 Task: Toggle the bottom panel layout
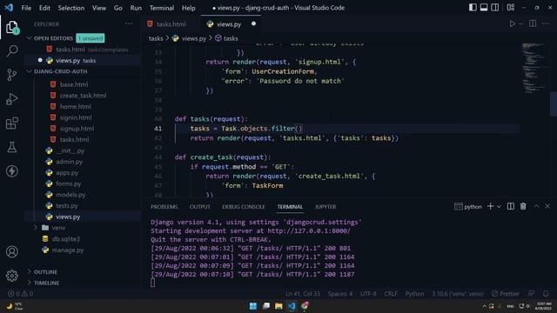pyautogui.click(x=484, y=8)
